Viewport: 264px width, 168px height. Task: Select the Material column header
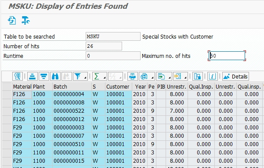click(22, 86)
